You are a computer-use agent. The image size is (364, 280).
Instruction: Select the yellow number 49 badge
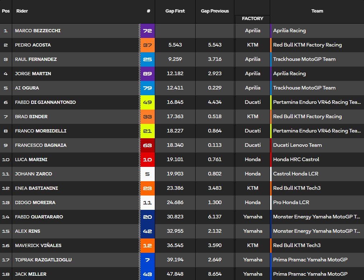pyautogui.click(x=147, y=102)
